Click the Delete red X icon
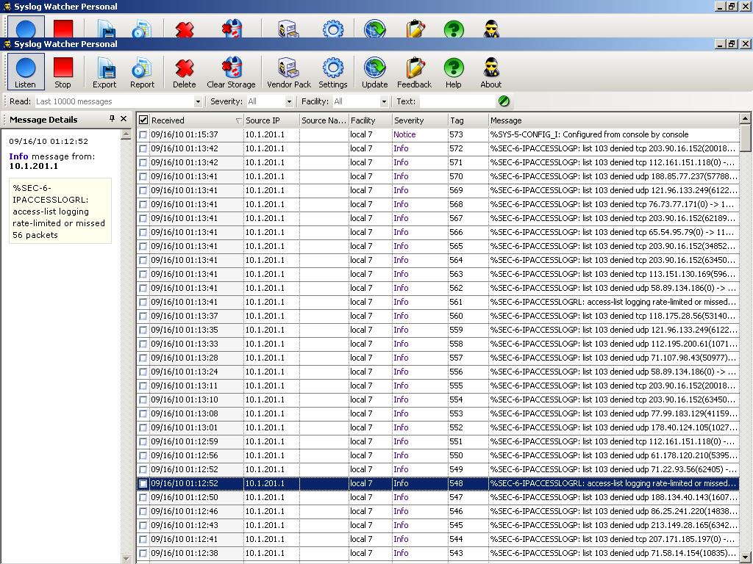 click(185, 68)
